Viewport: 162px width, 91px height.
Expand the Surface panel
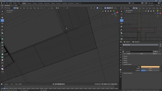[125, 58]
